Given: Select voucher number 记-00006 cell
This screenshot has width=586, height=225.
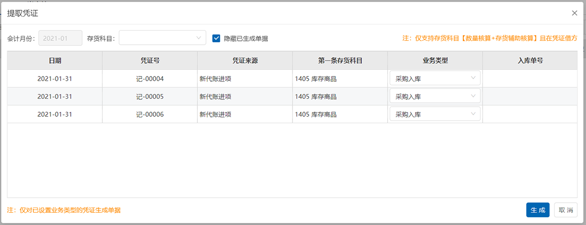Looking at the screenshot, I should pos(149,114).
